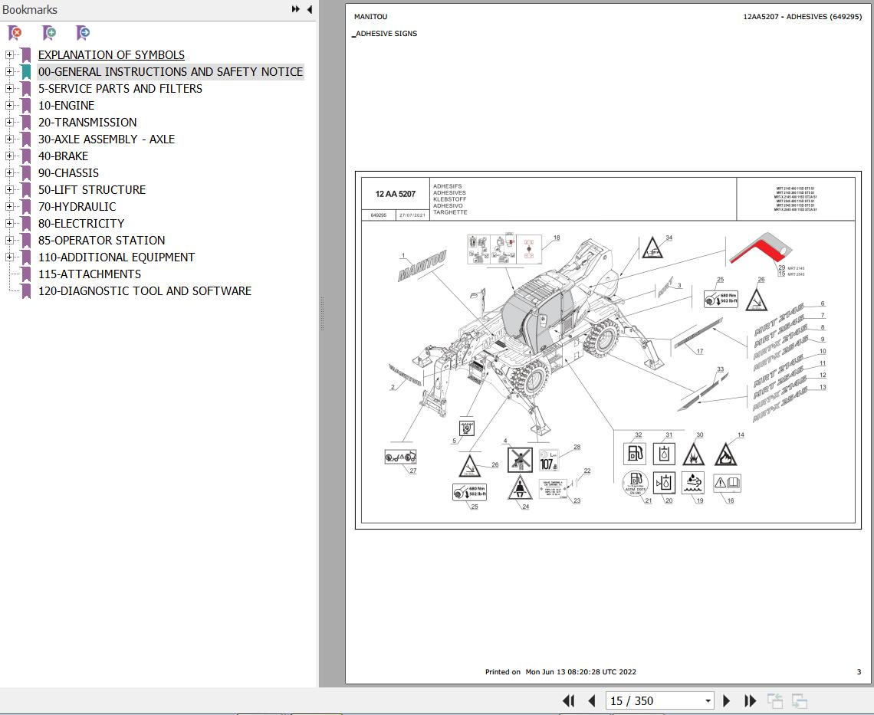Image resolution: width=874 pixels, height=715 pixels.
Task: Open EXPLANATION OF SYMBOLS bookmark link
Action: (111, 54)
